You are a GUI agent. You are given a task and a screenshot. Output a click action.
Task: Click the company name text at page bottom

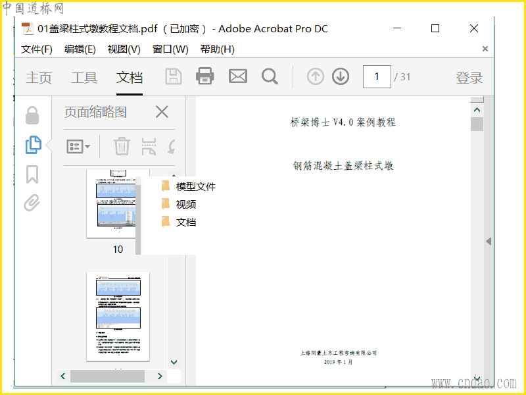click(x=339, y=353)
